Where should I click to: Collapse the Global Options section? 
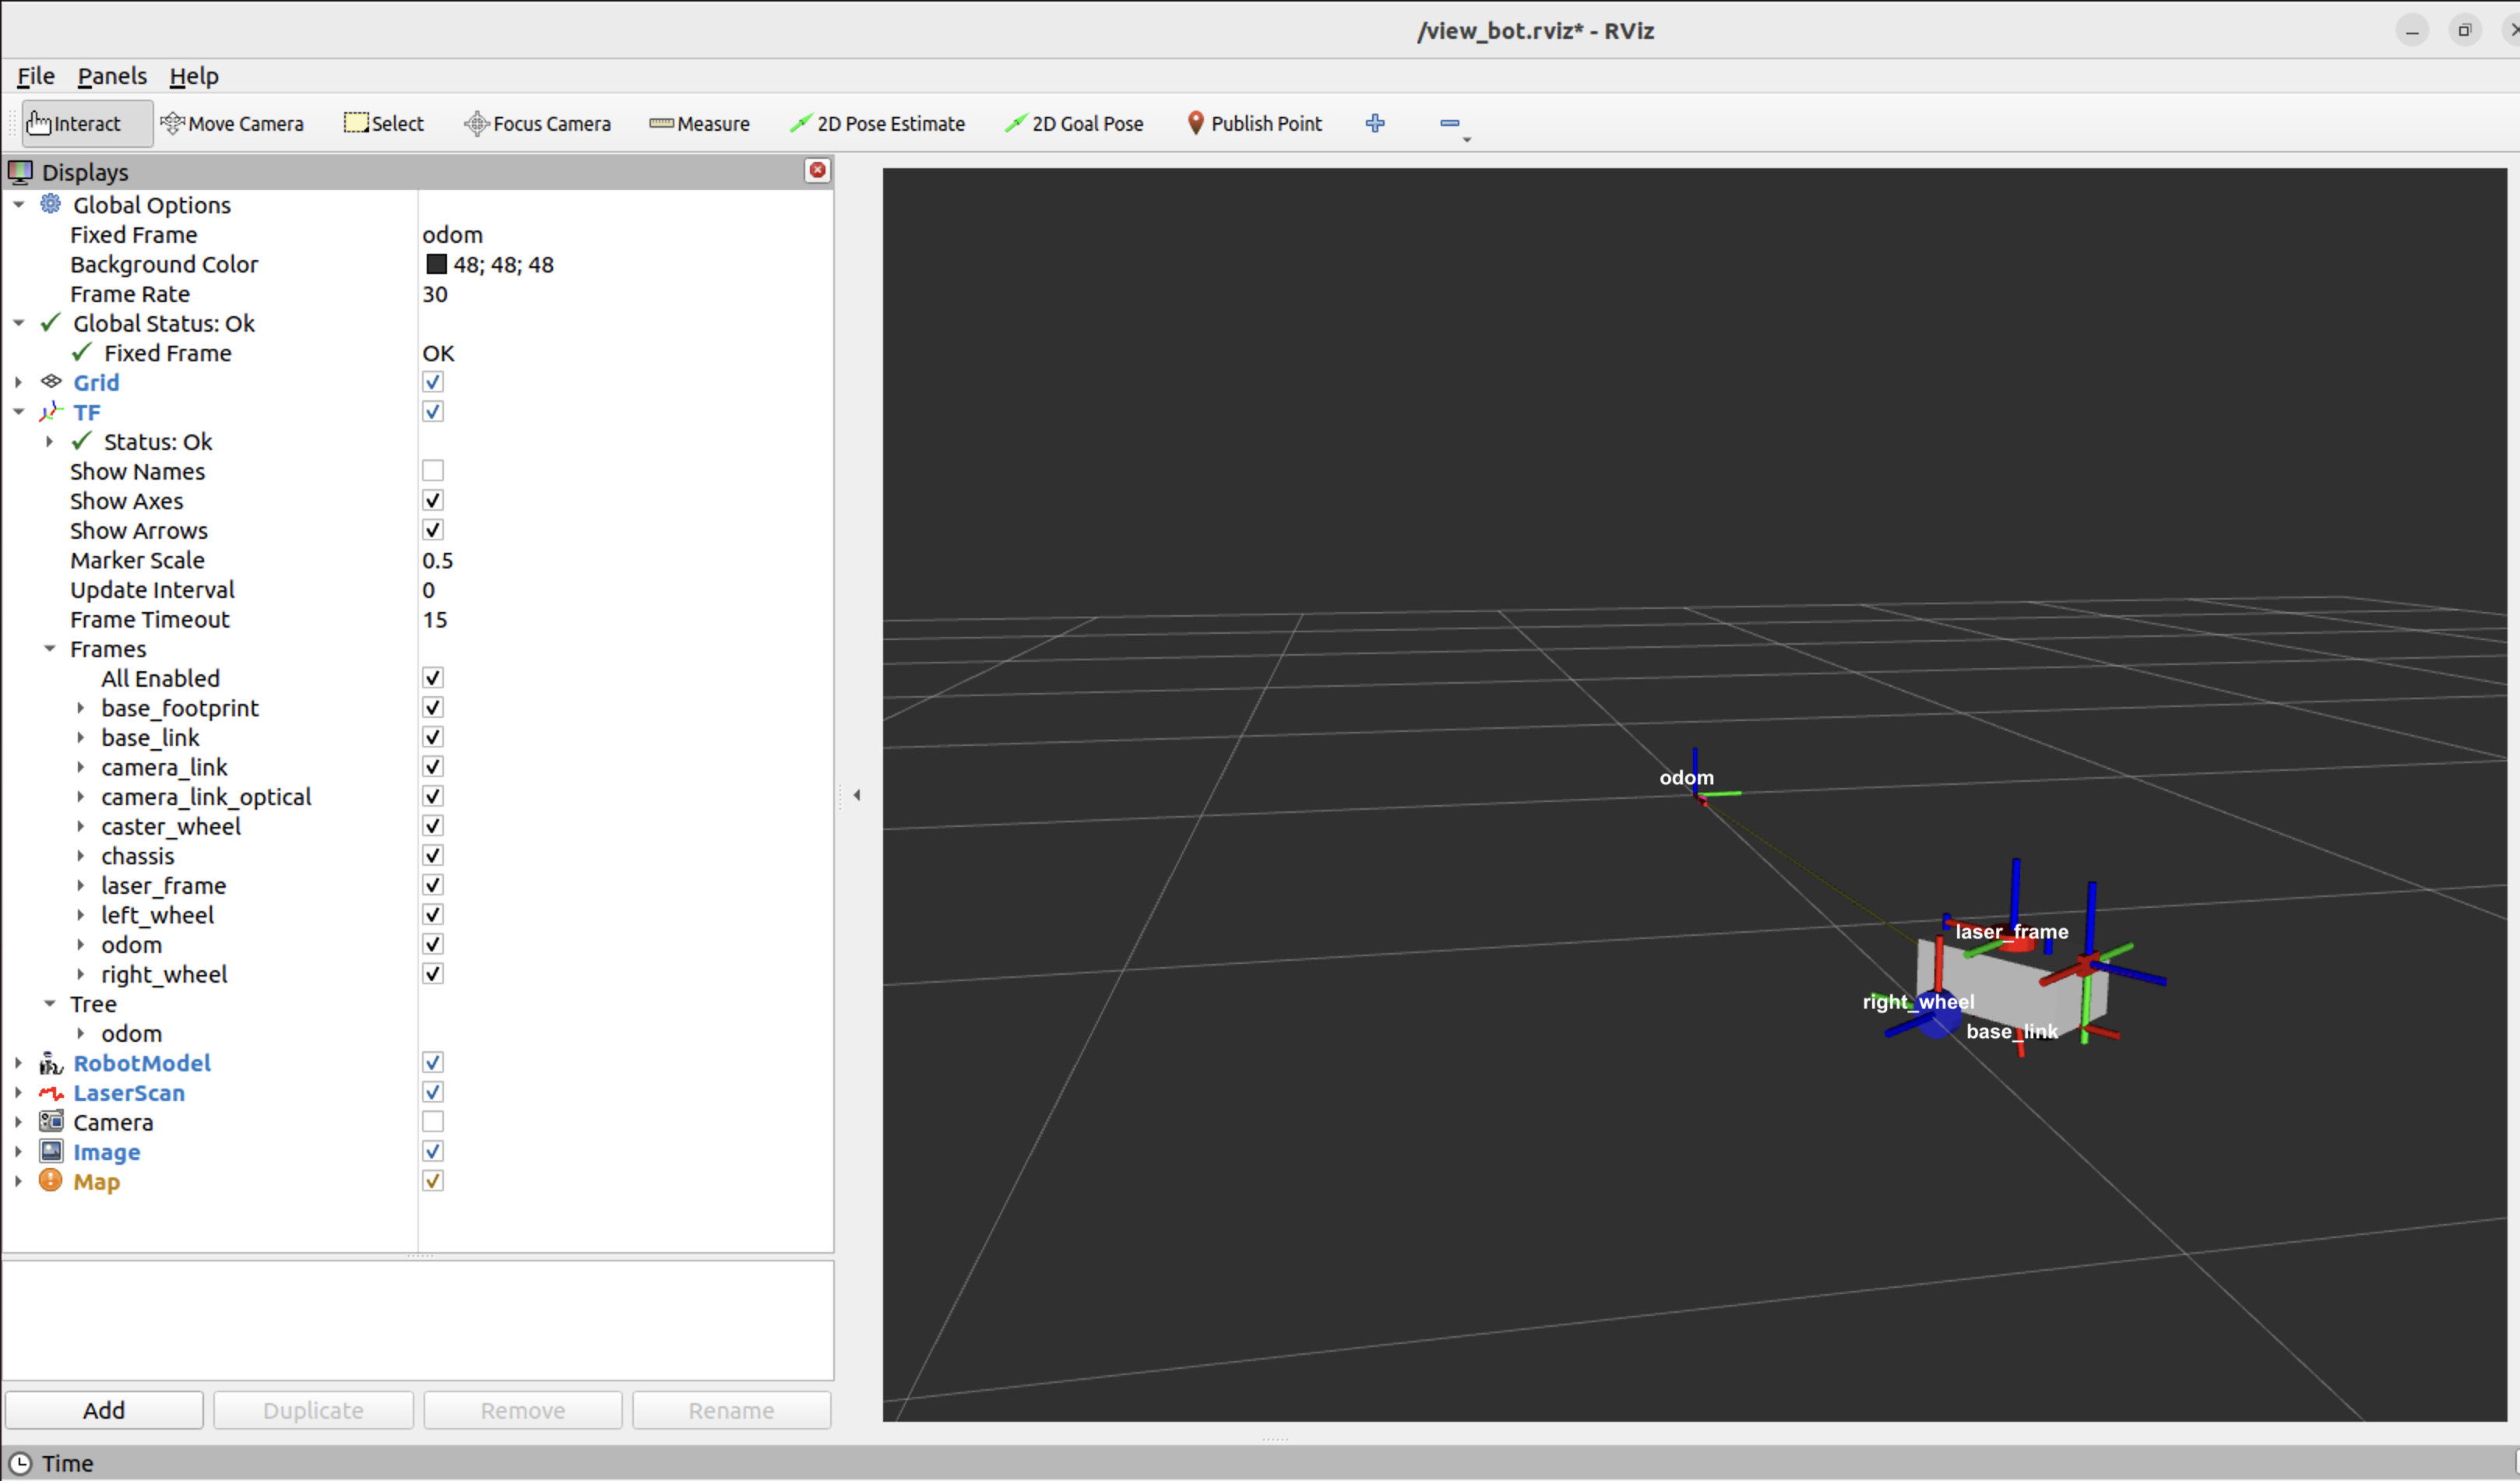(19, 204)
